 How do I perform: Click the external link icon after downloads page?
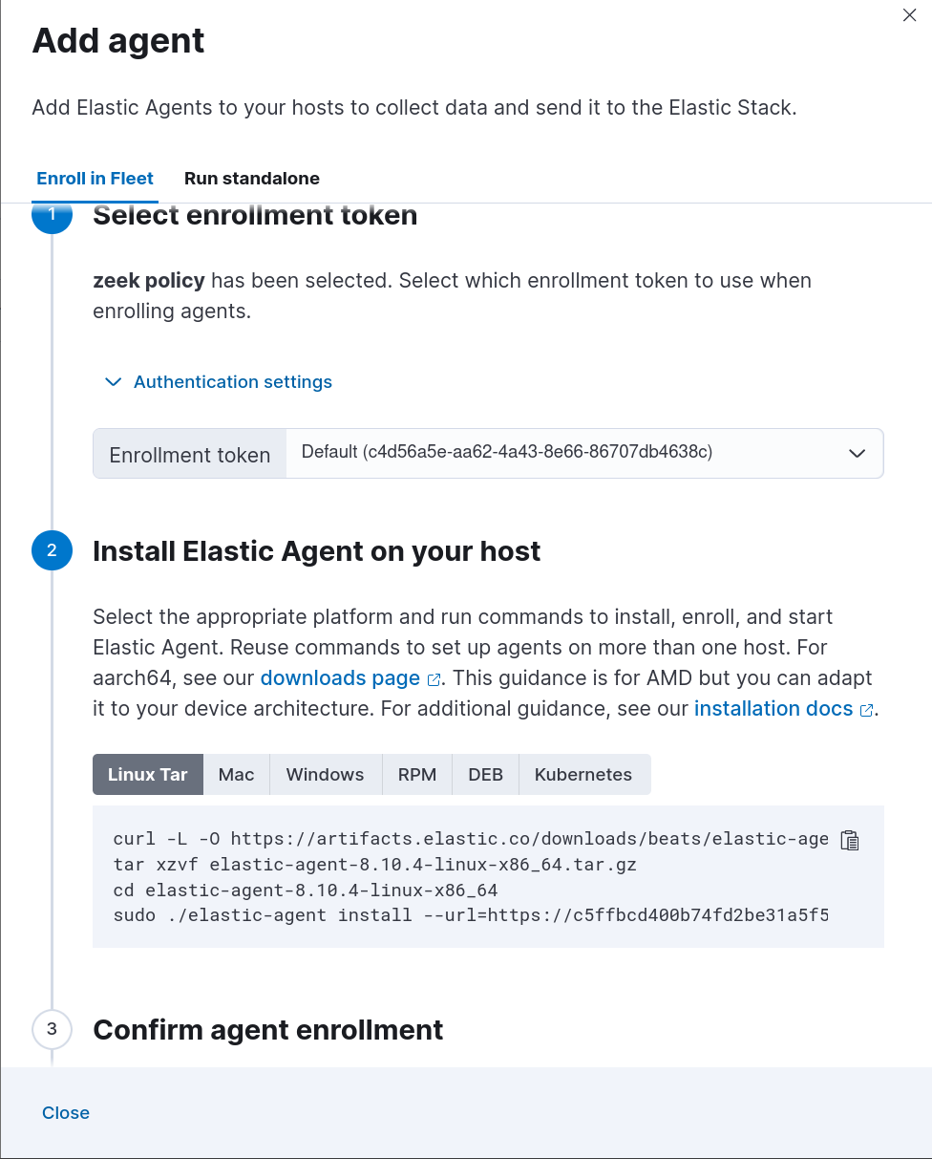(x=434, y=680)
